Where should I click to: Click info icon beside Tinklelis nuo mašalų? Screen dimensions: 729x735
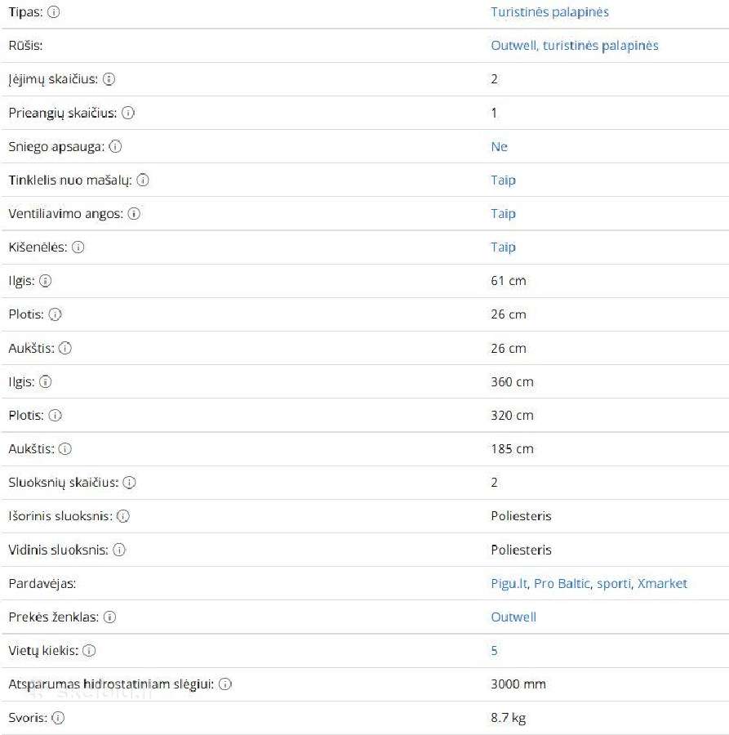click(x=143, y=180)
